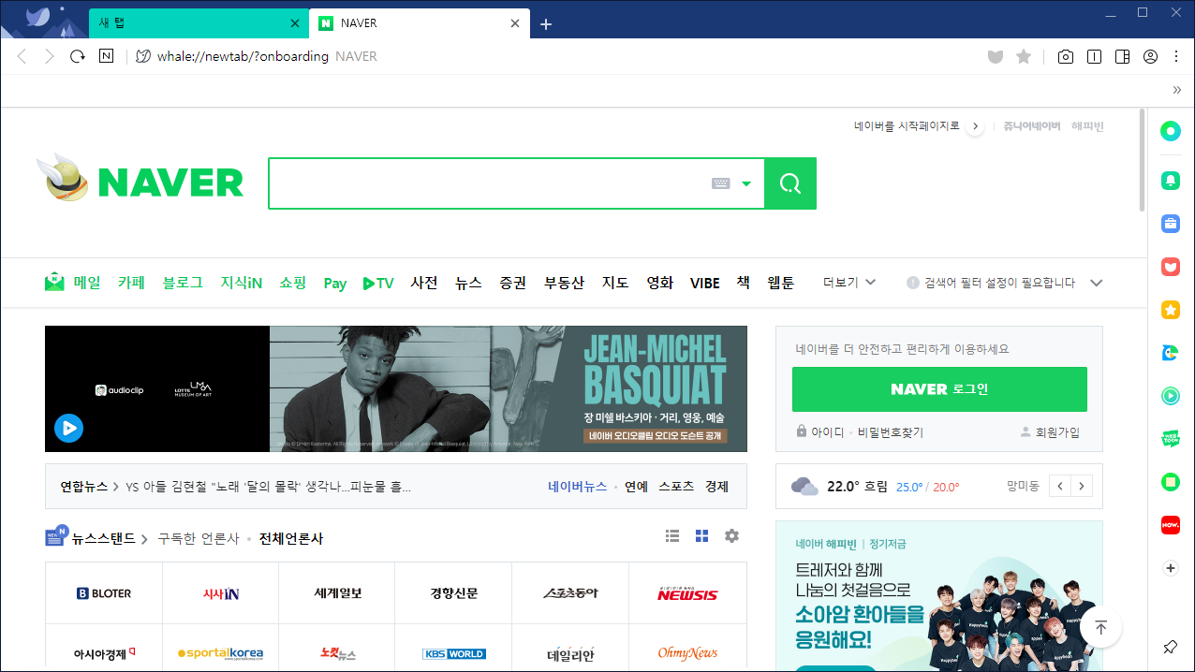
Task: Click the scroll-to-top arrow button
Action: pyautogui.click(x=1101, y=626)
